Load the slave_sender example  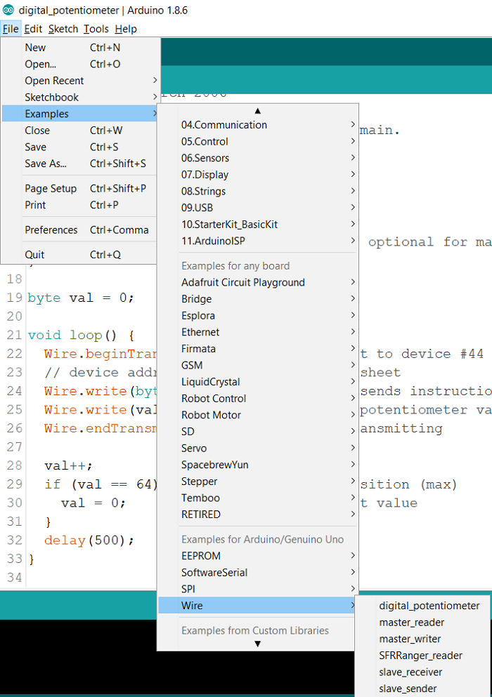tap(422, 689)
